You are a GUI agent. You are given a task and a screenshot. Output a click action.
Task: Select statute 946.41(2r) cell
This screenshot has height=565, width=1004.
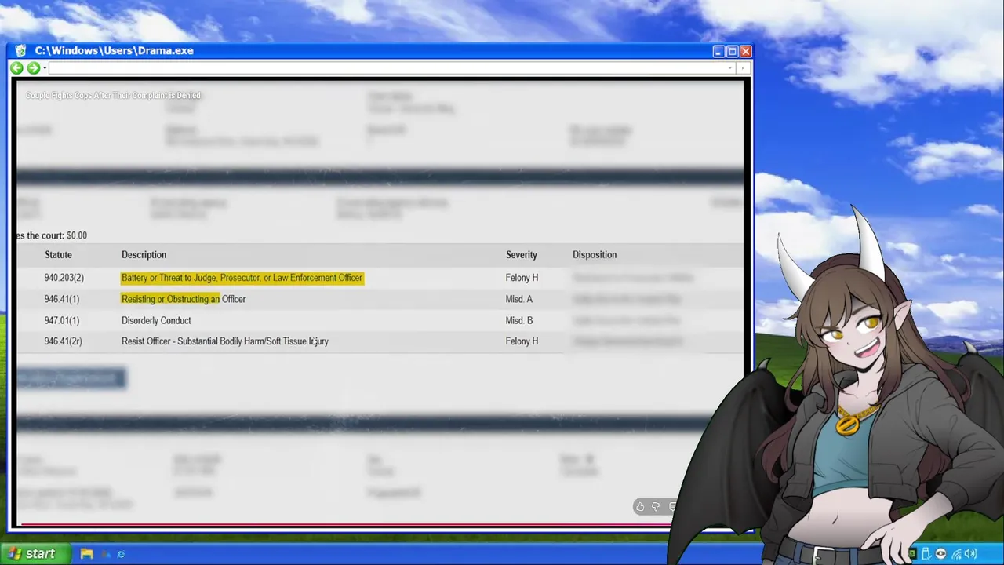(x=63, y=341)
